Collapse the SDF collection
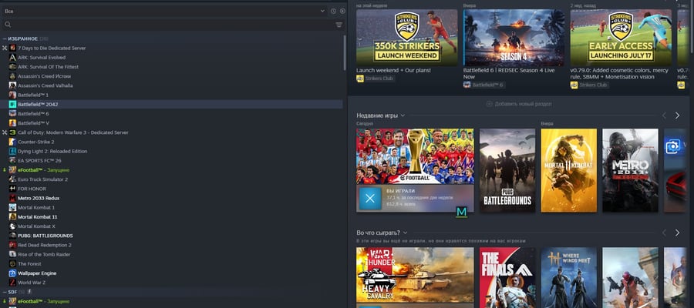This screenshot has height=308, width=694. click(5, 292)
